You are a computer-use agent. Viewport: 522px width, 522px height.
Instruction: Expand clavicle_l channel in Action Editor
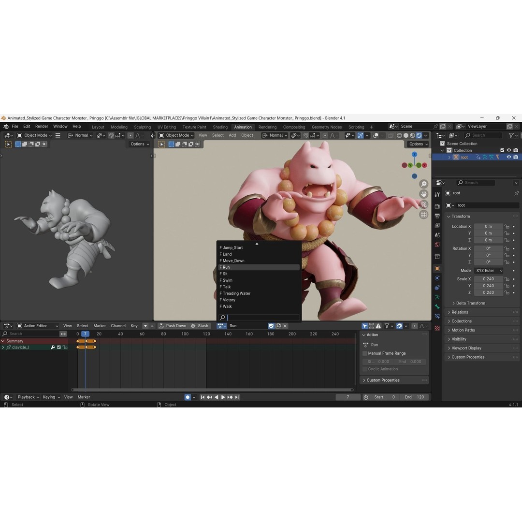[x=3, y=347]
